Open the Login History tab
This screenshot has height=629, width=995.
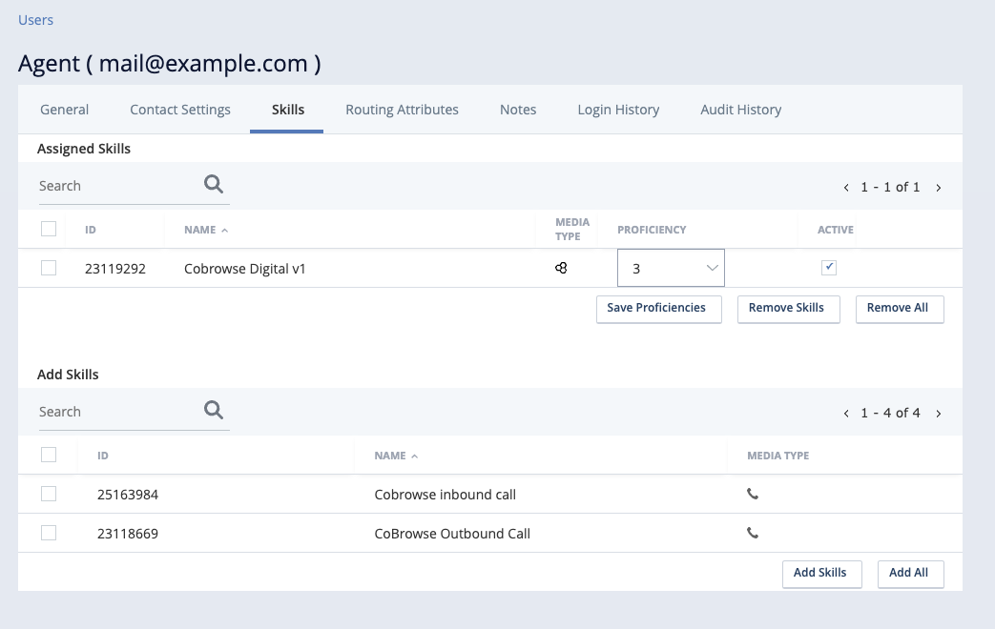[618, 110]
